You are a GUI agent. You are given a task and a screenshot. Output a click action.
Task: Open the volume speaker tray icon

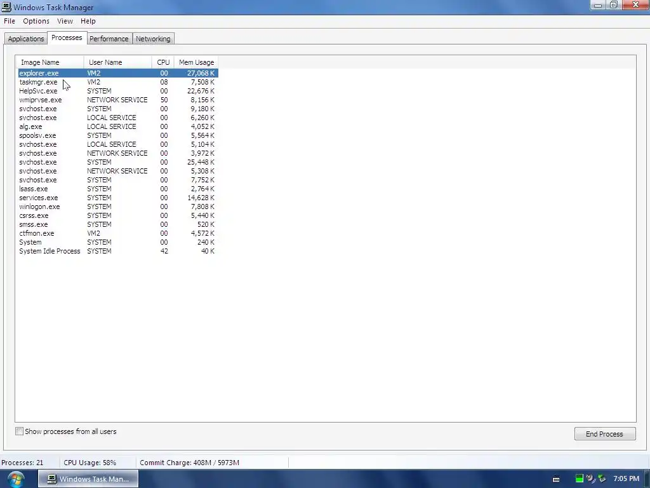[590, 478]
